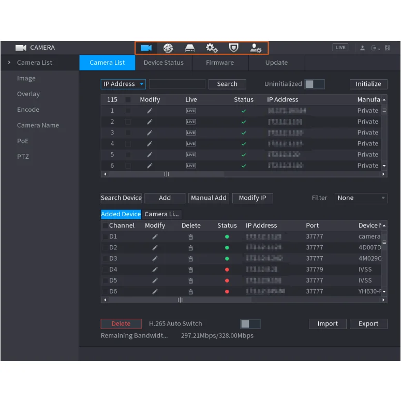Delete channel D3 using its trash icon

[x=190, y=259]
